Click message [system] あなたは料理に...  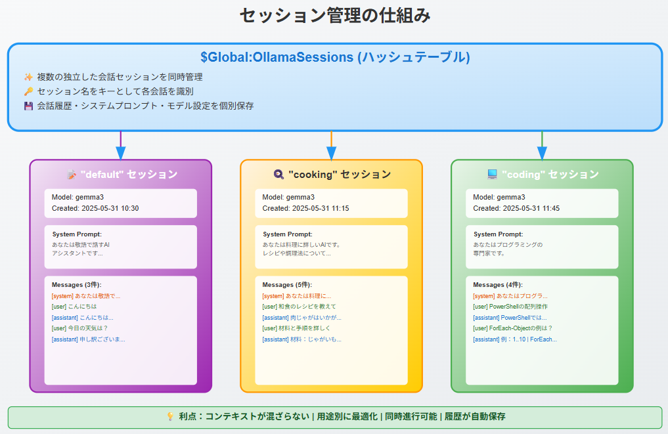tap(296, 296)
